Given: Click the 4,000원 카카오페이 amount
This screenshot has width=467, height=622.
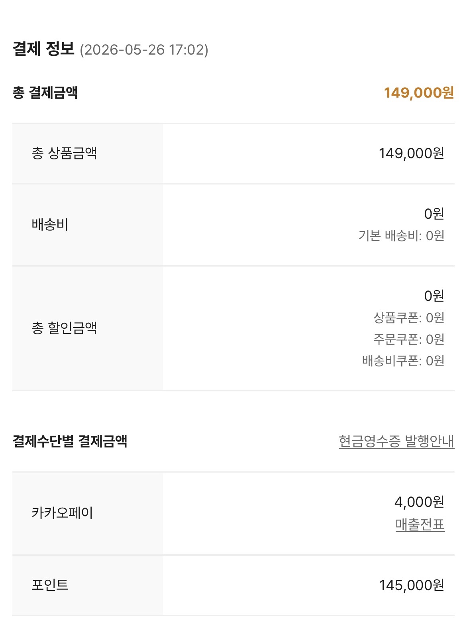Looking at the screenshot, I should (419, 502).
